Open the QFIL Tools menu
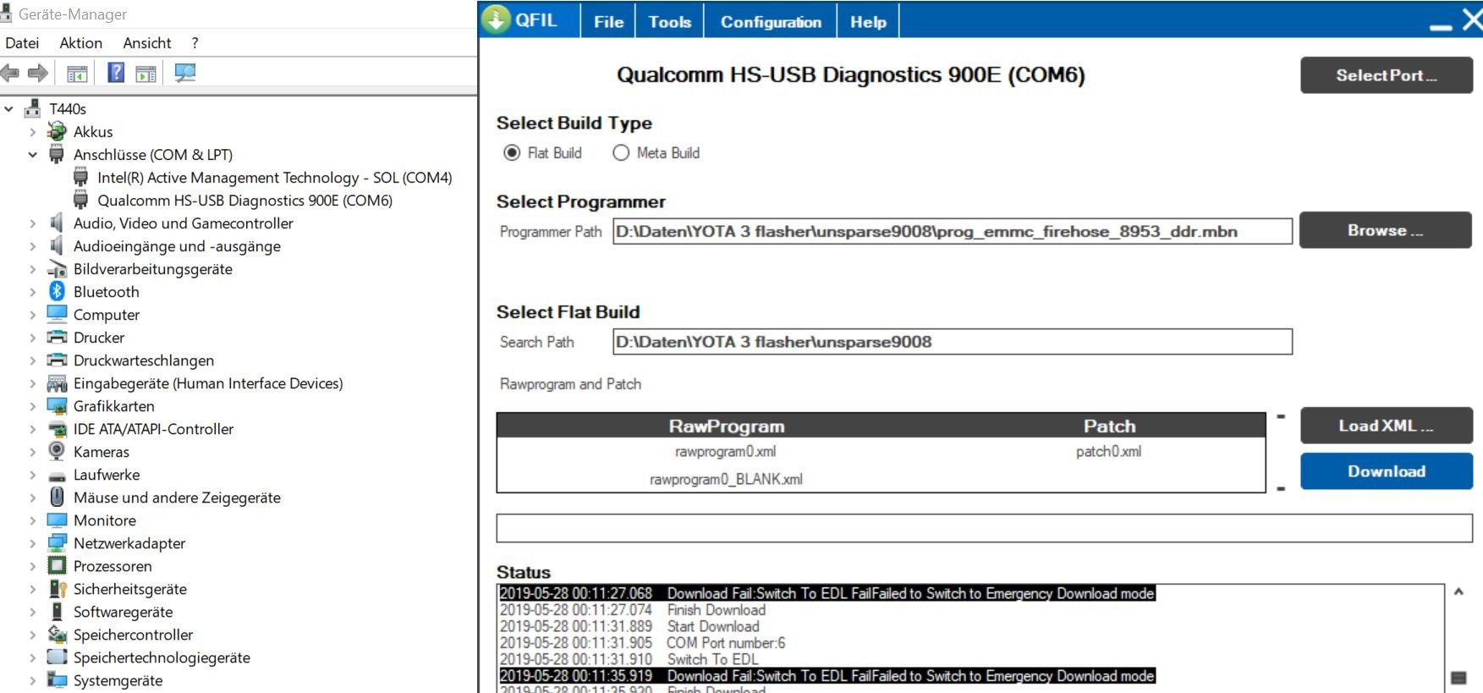 (x=669, y=21)
